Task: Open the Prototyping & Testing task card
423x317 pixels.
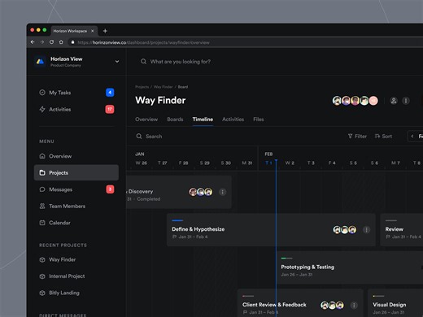Action: click(350, 267)
